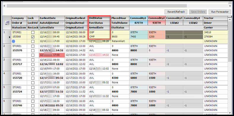Click the left arrow of horizontal scrollbar
Image resolution: width=234 pixels, height=116 pixels.
pos(4,6)
